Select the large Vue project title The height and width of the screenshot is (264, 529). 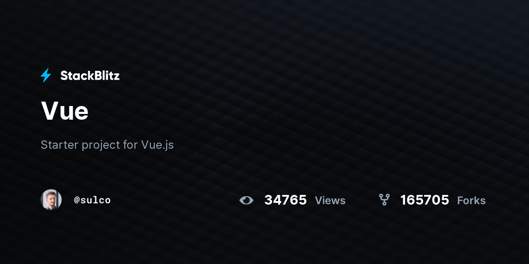65,110
